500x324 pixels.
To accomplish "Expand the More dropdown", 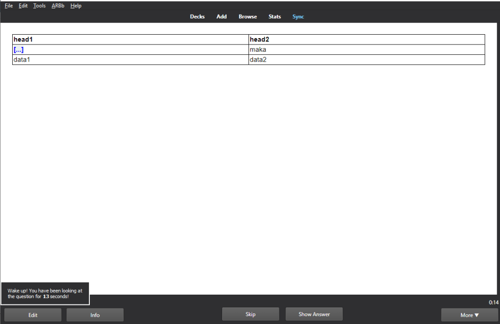I will pyautogui.click(x=469, y=315).
